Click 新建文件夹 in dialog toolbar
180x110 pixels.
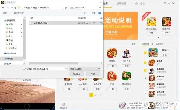click(x=19, y=13)
